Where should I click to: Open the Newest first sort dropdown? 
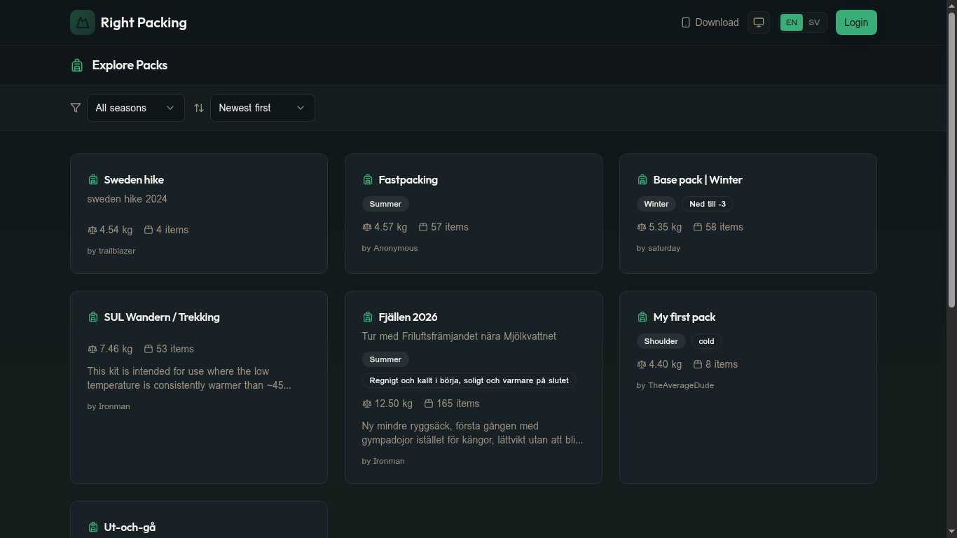click(263, 108)
